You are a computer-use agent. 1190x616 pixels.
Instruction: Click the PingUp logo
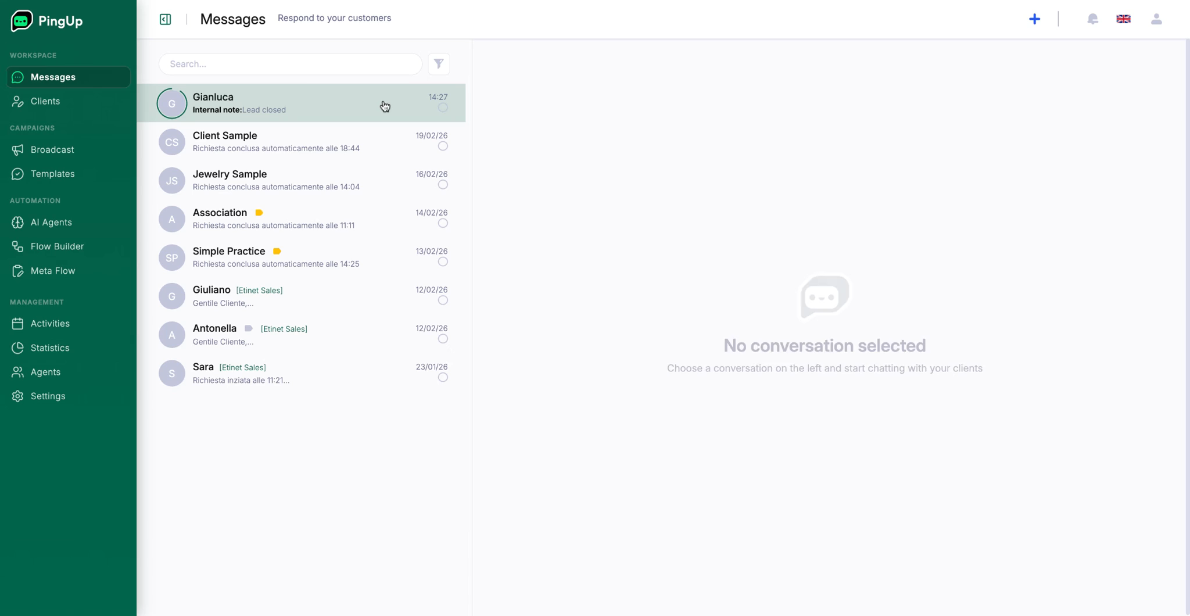[46, 21]
